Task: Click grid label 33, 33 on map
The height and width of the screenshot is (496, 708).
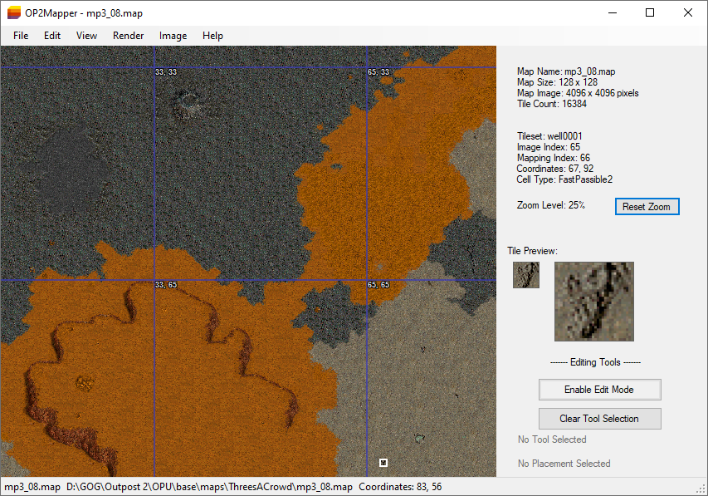Action: tap(166, 72)
